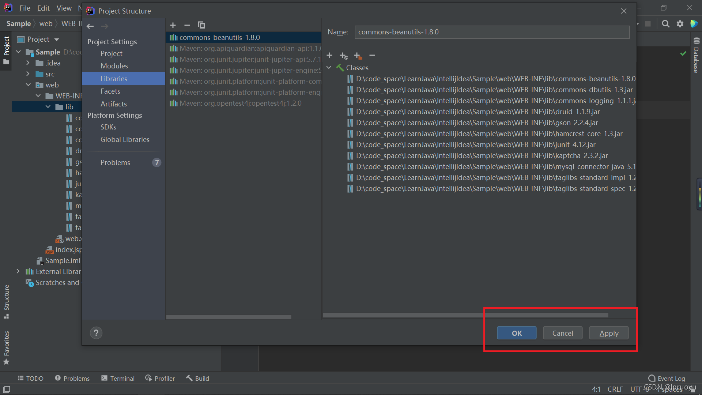Open the Favorites tool window stripe

(x=6, y=347)
